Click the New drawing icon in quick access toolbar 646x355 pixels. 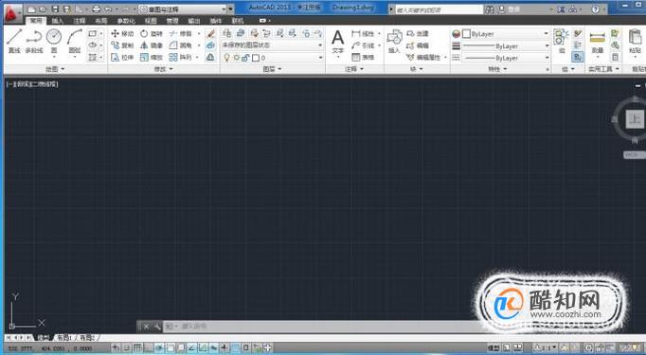(x=31, y=9)
